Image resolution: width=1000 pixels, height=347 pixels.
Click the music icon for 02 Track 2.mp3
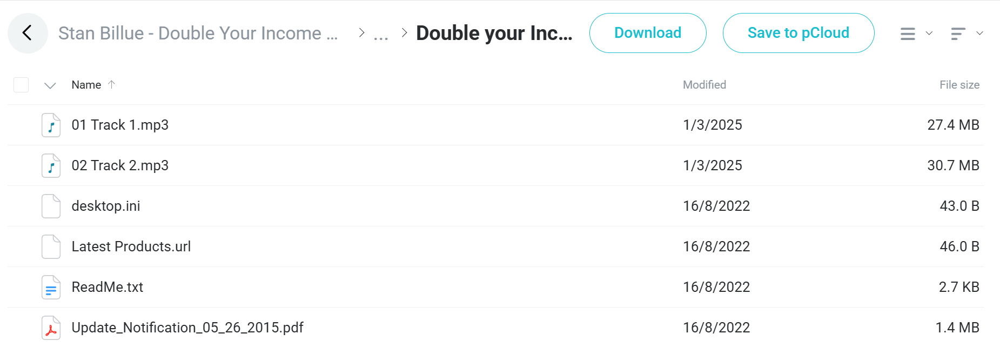click(51, 165)
